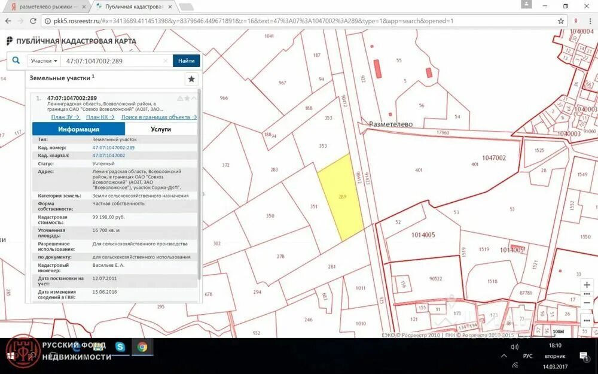The height and width of the screenshot is (374, 598).
Task: Click the registration date 12.07.2011
Action: click(105, 278)
